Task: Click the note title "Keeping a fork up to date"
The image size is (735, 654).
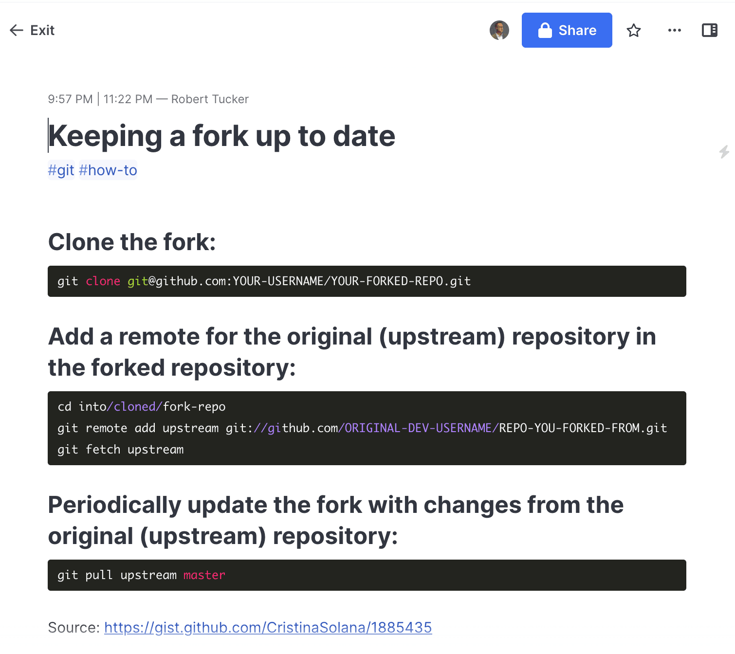Action: pyautogui.click(x=222, y=136)
